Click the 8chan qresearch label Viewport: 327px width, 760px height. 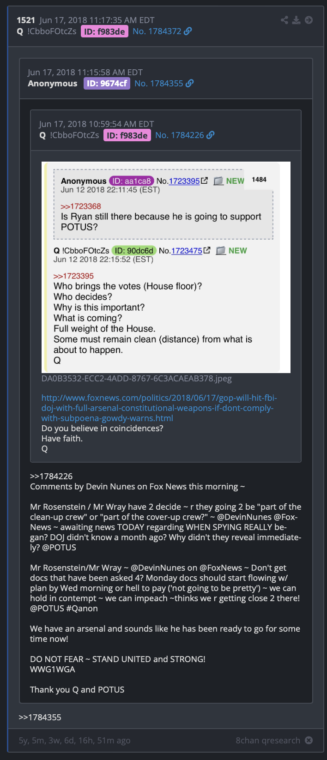(268, 740)
